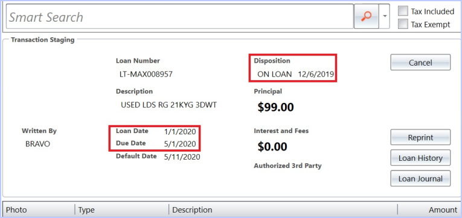Click the Transaction Staging group title

pyautogui.click(x=43, y=40)
